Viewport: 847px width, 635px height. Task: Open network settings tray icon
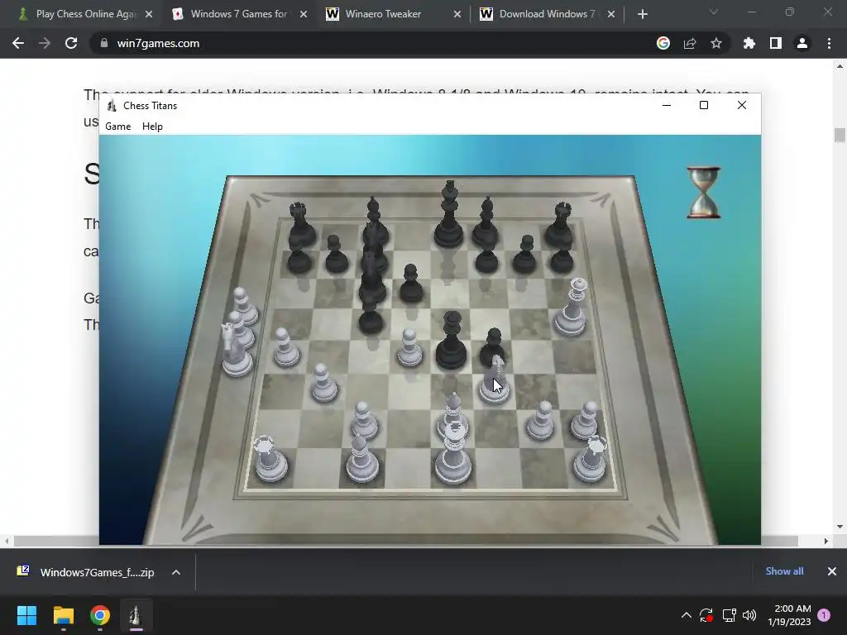(730, 615)
